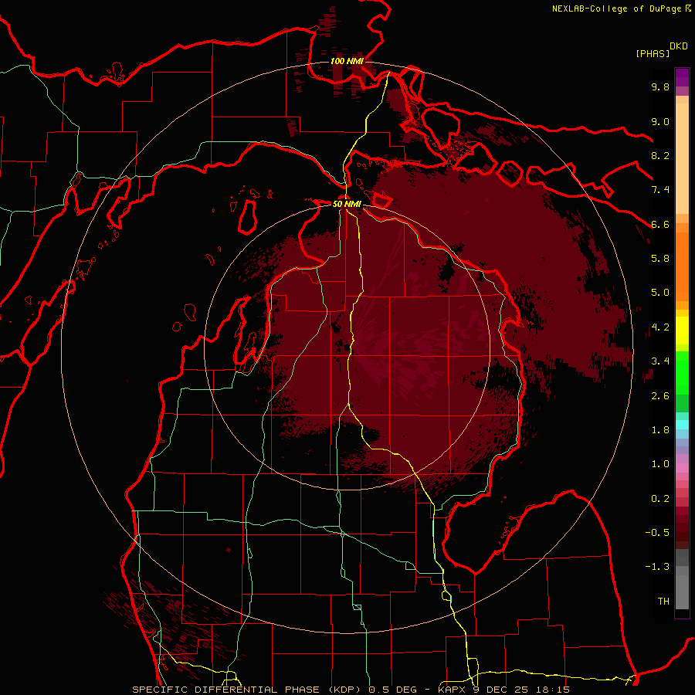The width and height of the screenshot is (695, 695).
Task: Click the 1.8 legend value
Action: (660, 429)
